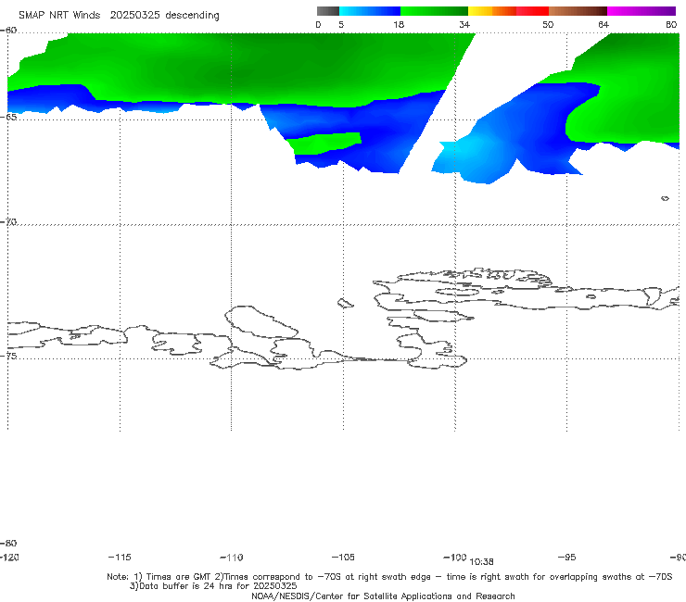Click the latitude label '-70'
686x602 pixels.
(x=8, y=222)
